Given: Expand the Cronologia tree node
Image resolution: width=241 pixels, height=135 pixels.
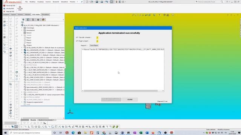Looking at the screenshot, I should 22,28.
